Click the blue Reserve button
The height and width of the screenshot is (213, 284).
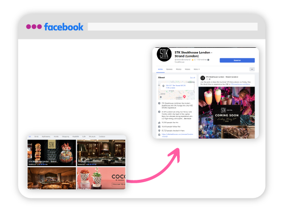pos(237,60)
